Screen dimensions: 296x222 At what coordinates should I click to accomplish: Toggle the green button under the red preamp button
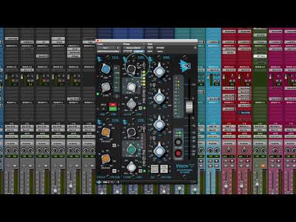[113, 109]
